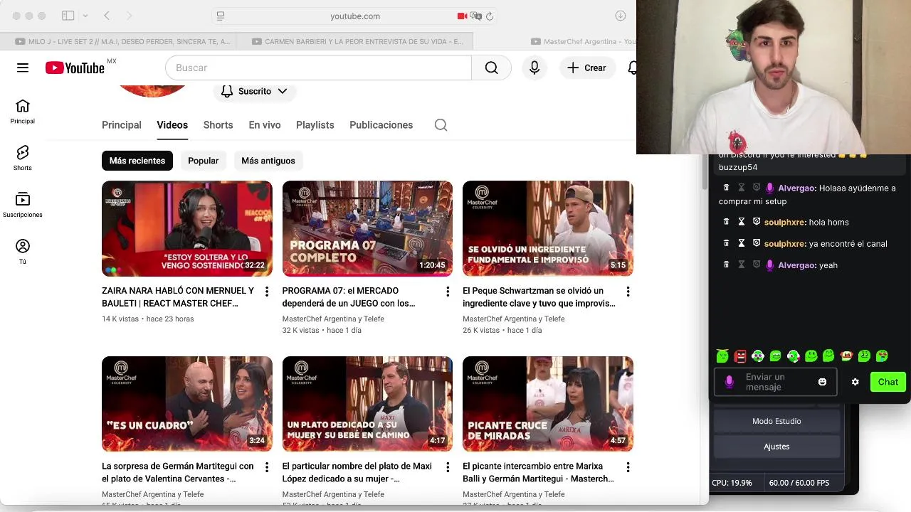Switch to the Videos channel tab
The height and width of the screenshot is (512, 911).
coord(172,125)
